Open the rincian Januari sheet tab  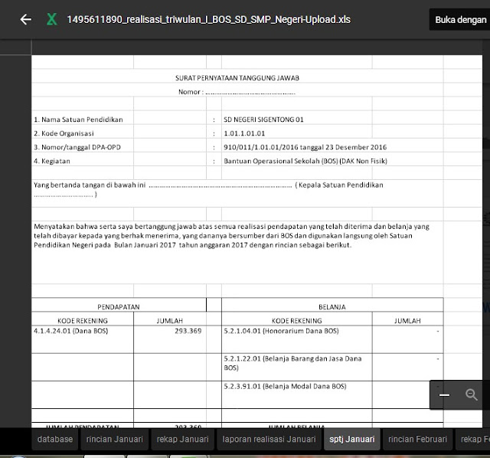114,440
